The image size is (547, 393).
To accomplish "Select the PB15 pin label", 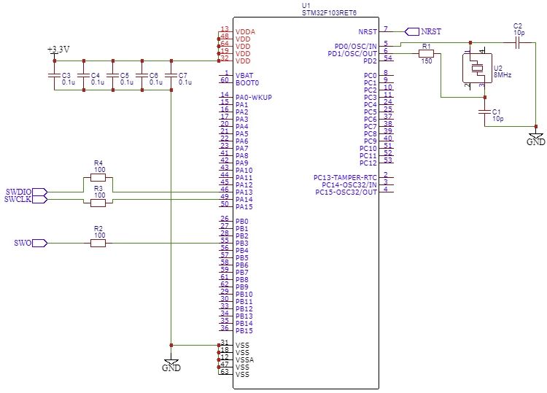I will point(244,330).
